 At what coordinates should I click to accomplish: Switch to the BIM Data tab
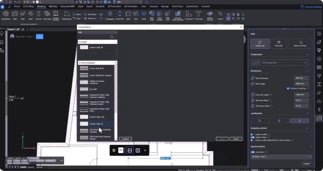pos(53,6)
